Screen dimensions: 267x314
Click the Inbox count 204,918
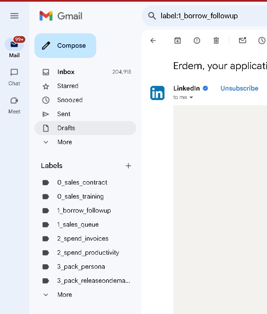[122, 72]
